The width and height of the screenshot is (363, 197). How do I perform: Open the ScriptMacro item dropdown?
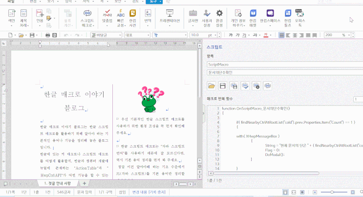coord(285,65)
